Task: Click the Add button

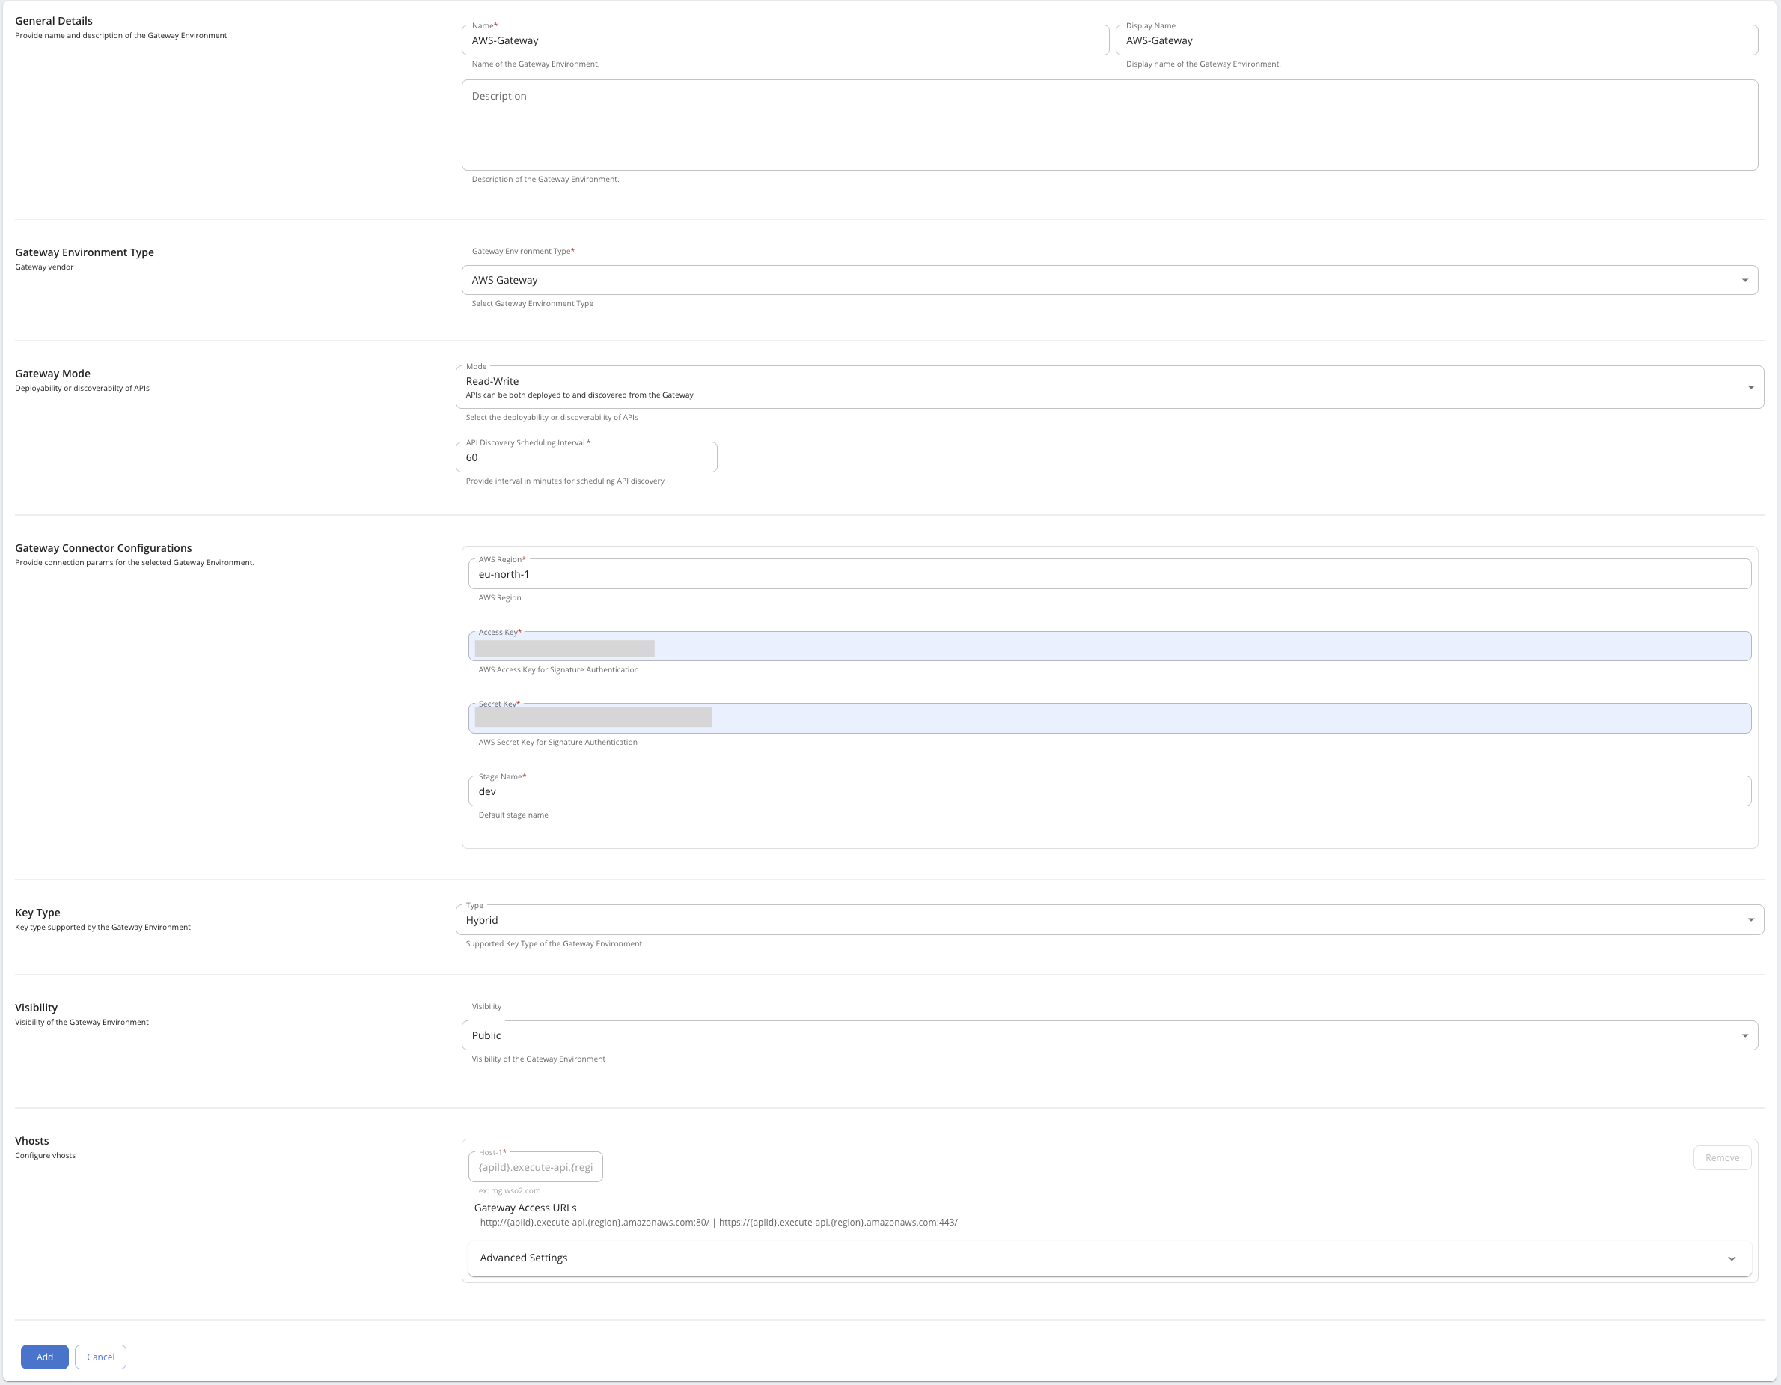Action: 44,1357
